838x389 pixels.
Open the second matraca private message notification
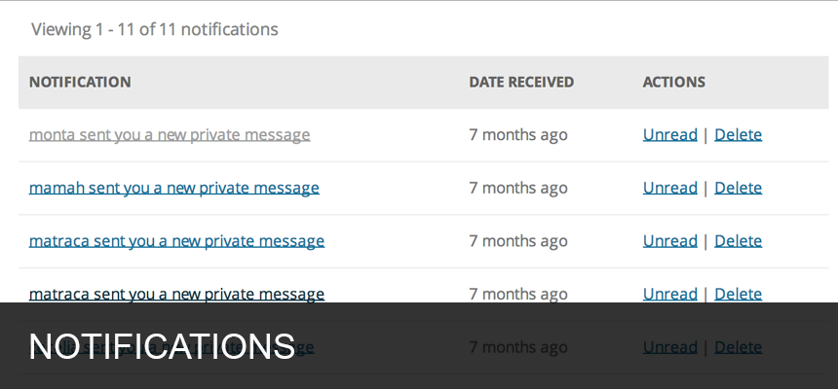[x=176, y=294]
